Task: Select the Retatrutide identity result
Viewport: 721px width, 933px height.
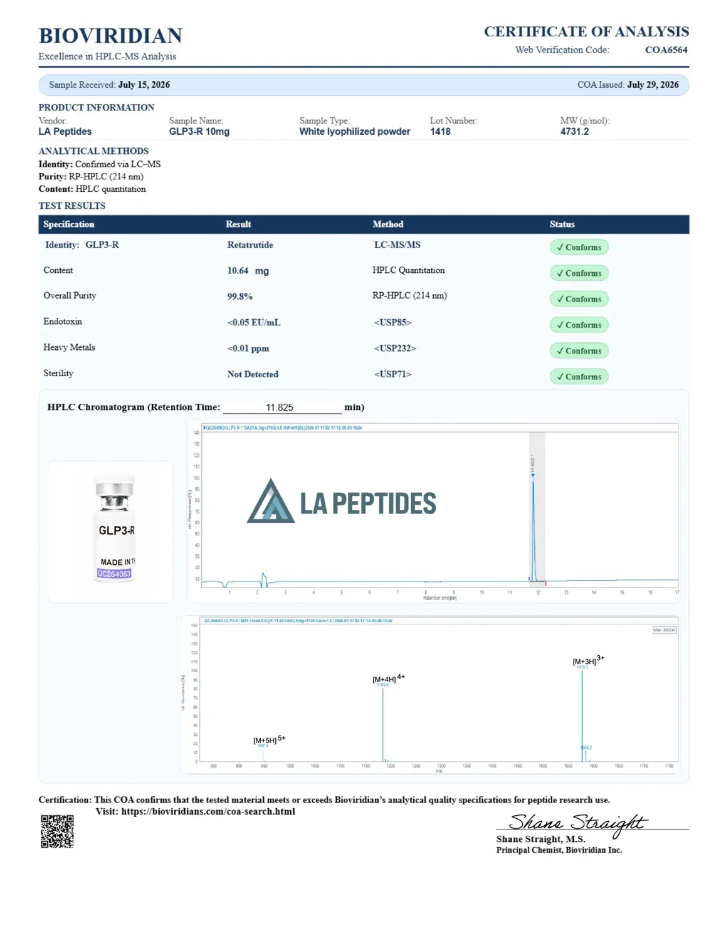Action: coord(250,245)
